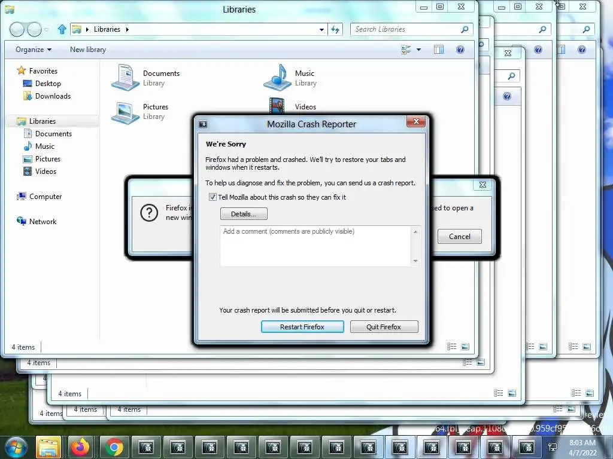Refresh the Libraries location
Image resolution: width=613 pixels, height=459 pixels.
pyautogui.click(x=335, y=29)
